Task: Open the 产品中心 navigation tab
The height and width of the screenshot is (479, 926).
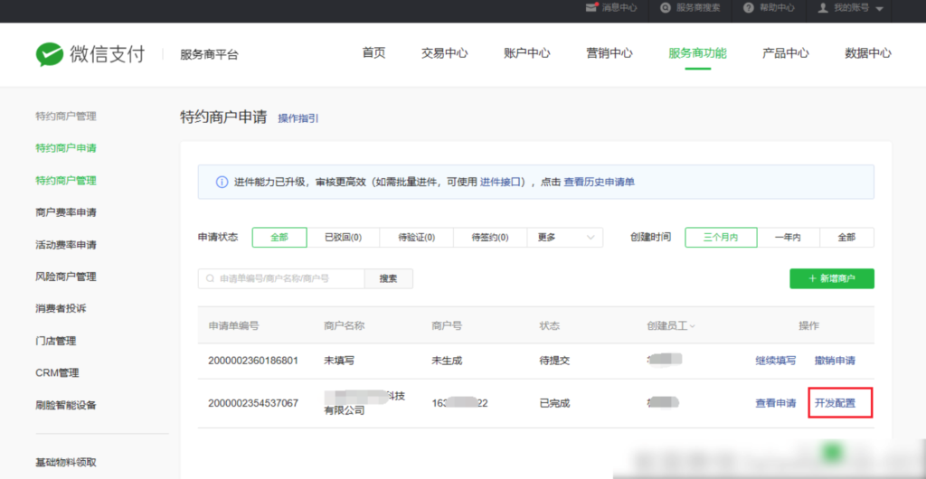Action: point(785,53)
